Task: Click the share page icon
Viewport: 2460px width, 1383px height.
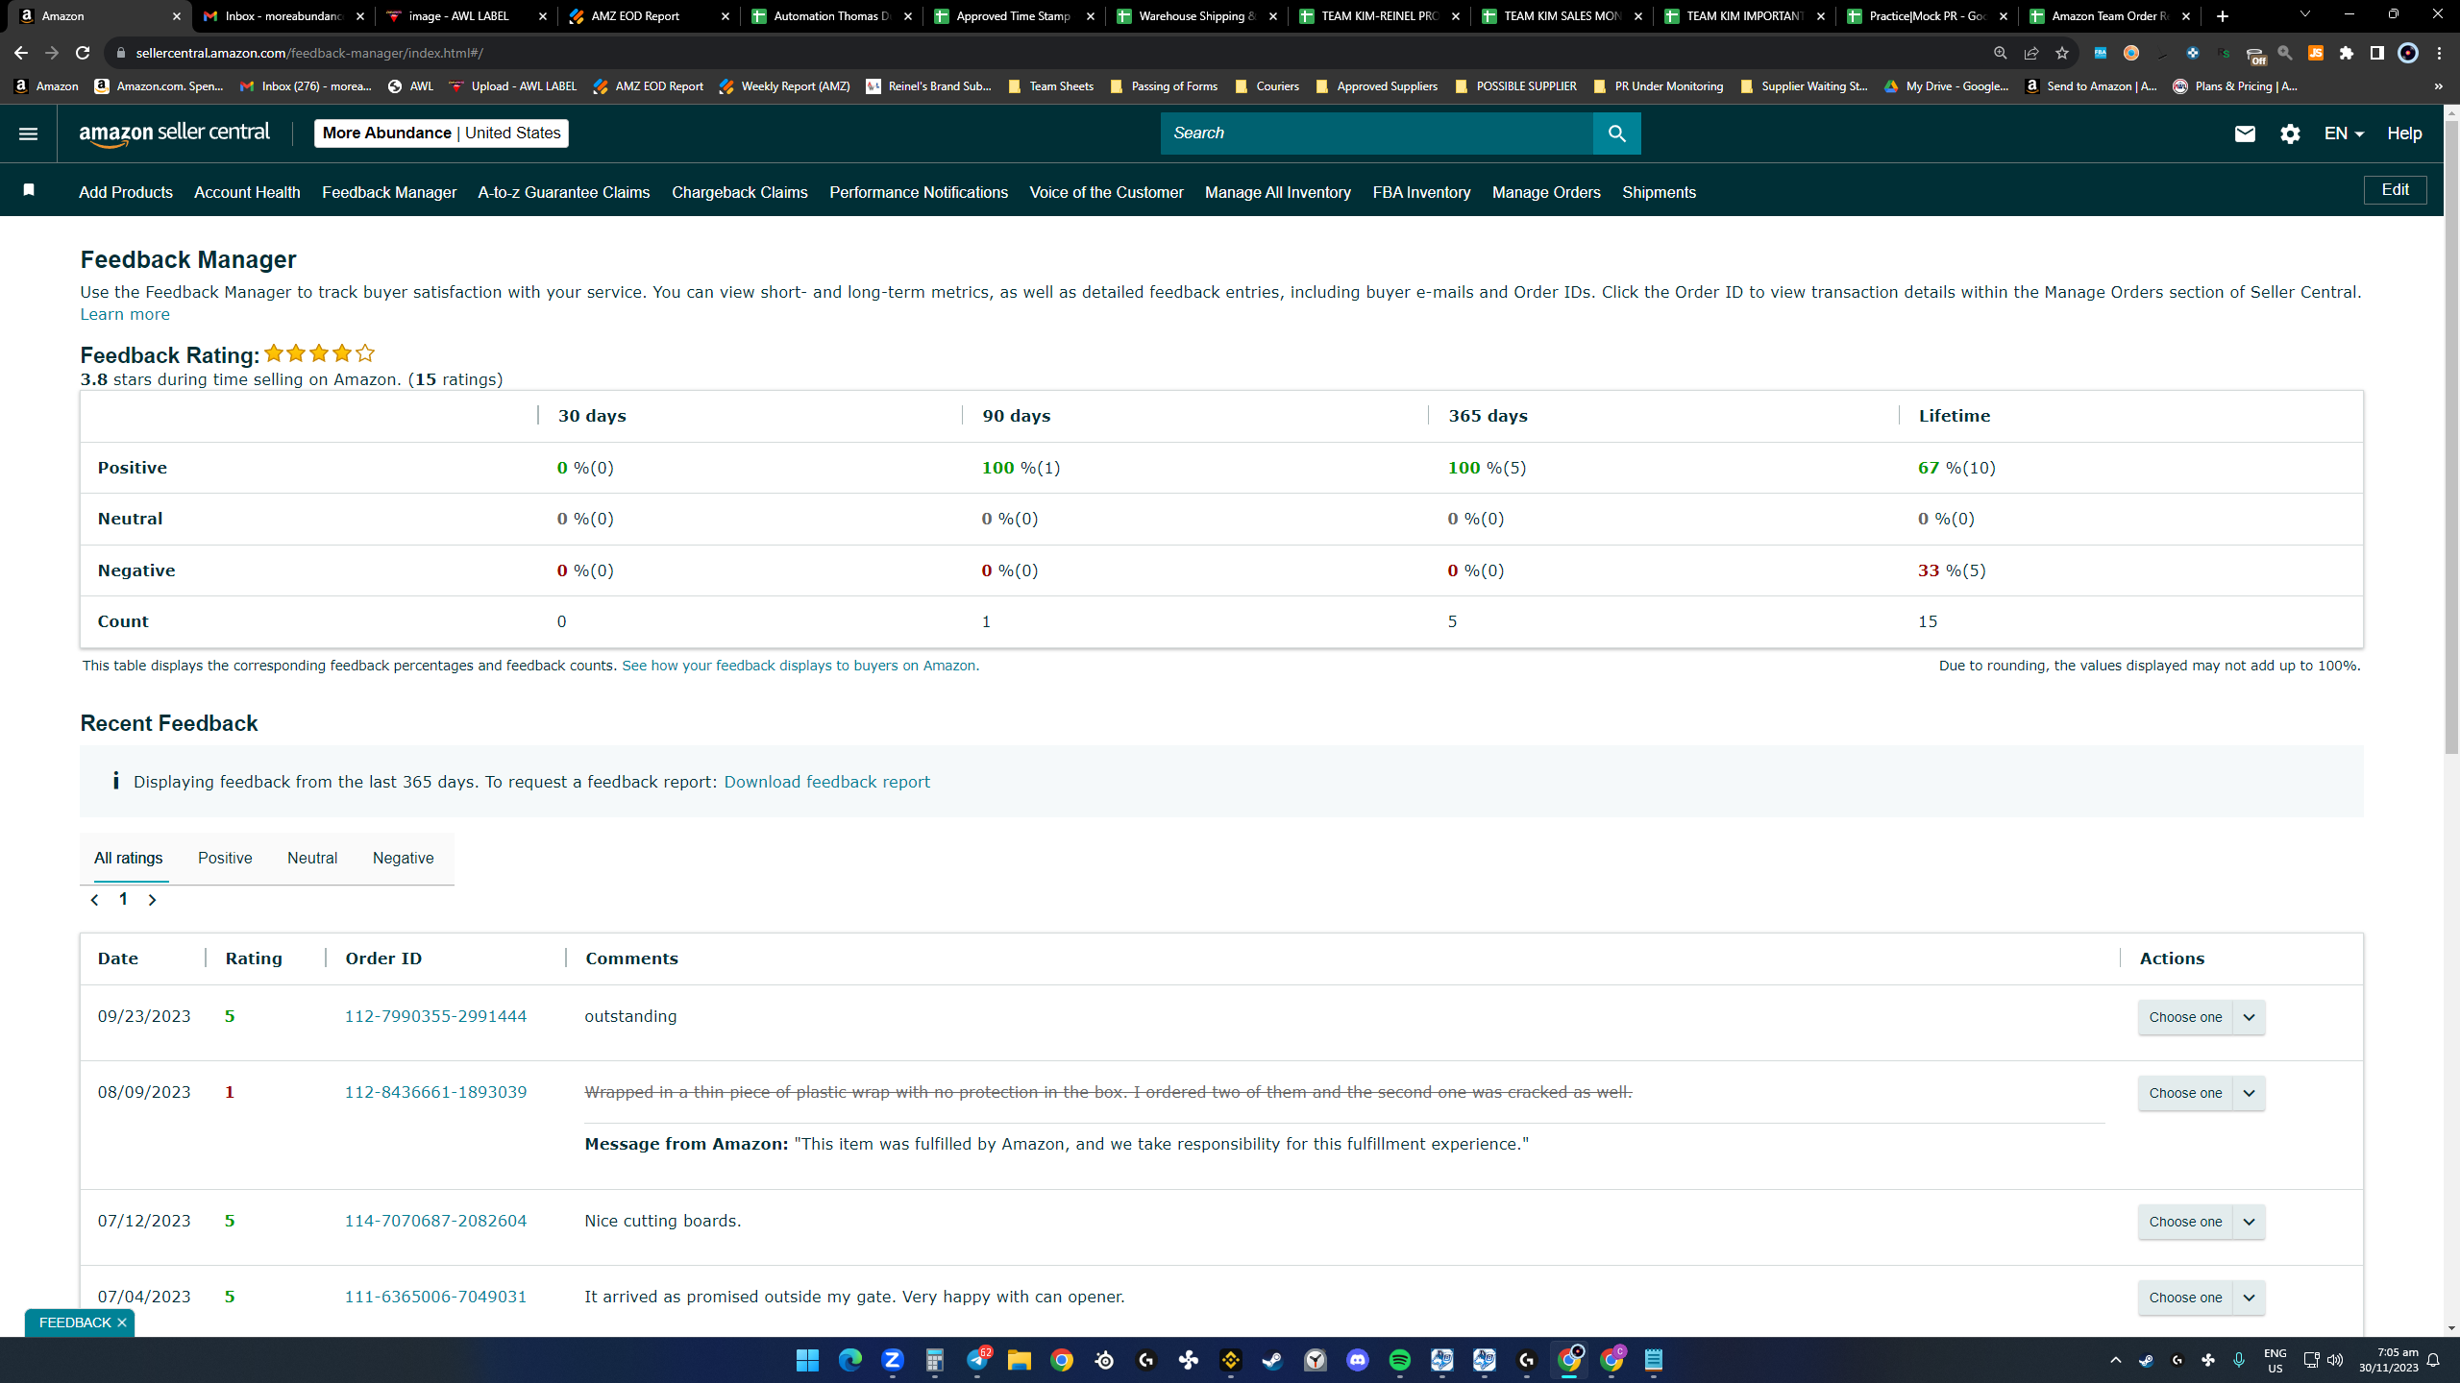Action: pos(2030,53)
